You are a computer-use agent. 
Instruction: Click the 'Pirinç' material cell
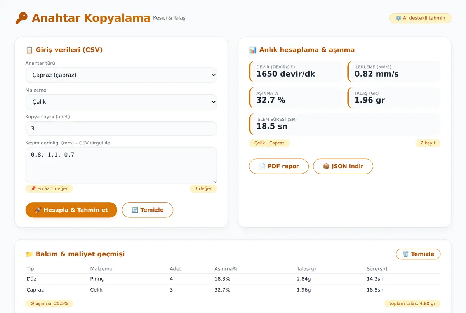tap(97, 279)
